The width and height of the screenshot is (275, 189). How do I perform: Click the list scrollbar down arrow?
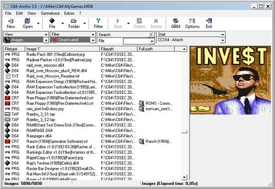coord(184,177)
